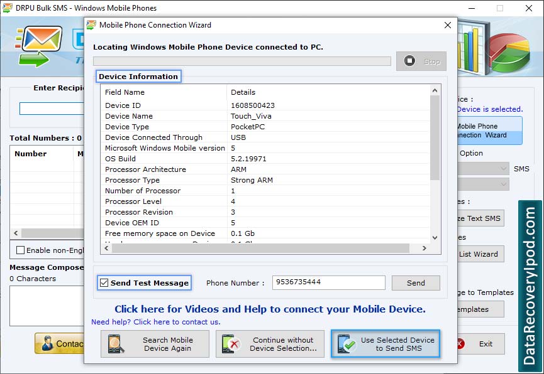544x374 pixels.
Task: Click the Touch_Viva value cell
Action: pos(251,116)
